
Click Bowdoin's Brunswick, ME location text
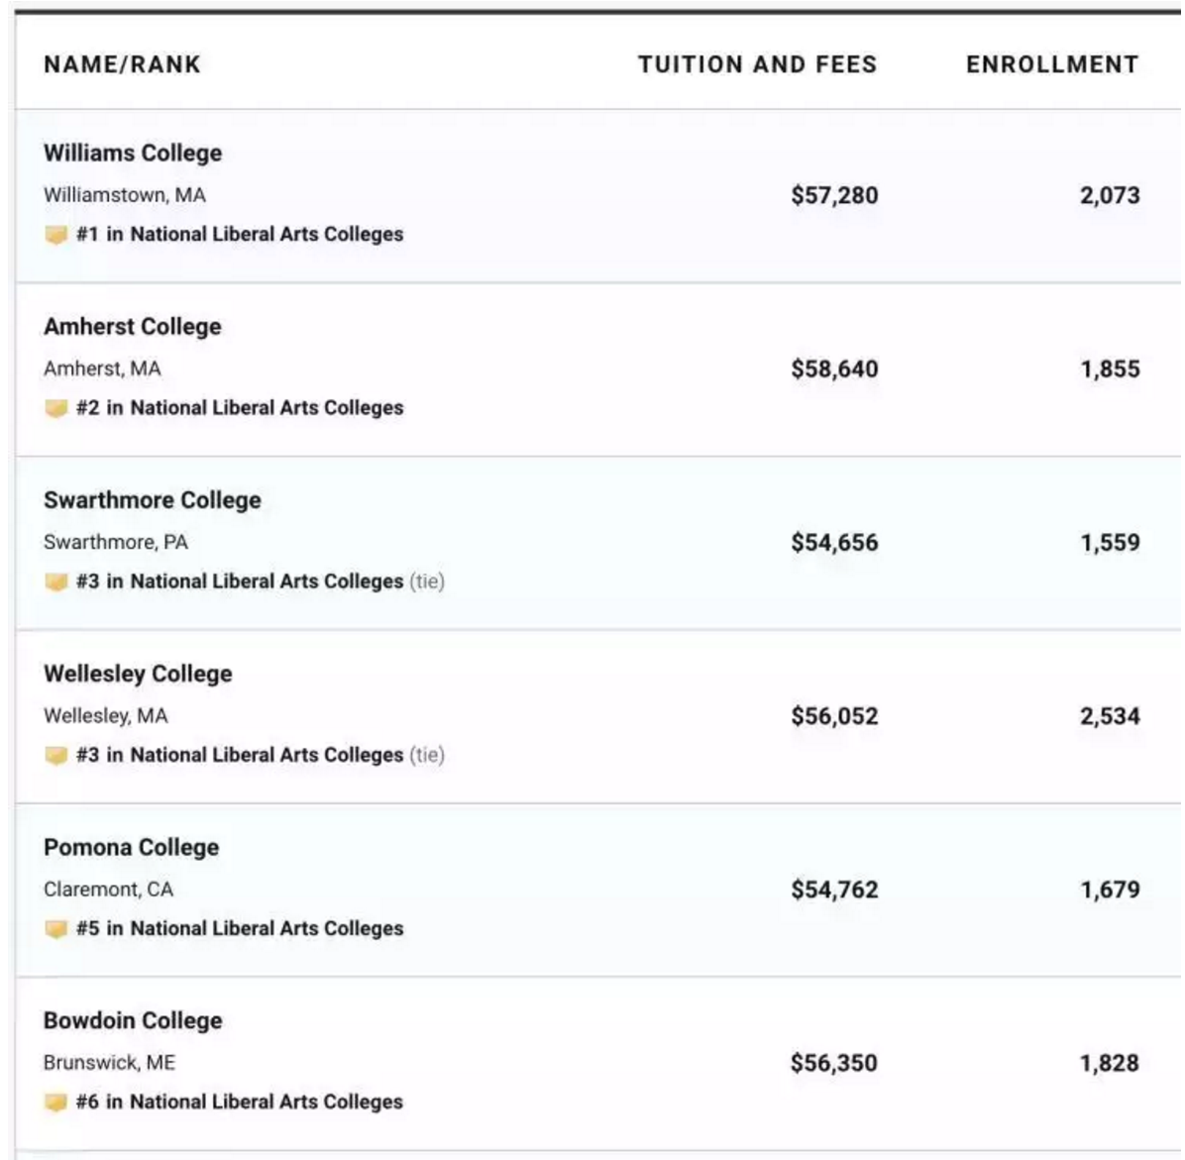(x=109, y=1063)
